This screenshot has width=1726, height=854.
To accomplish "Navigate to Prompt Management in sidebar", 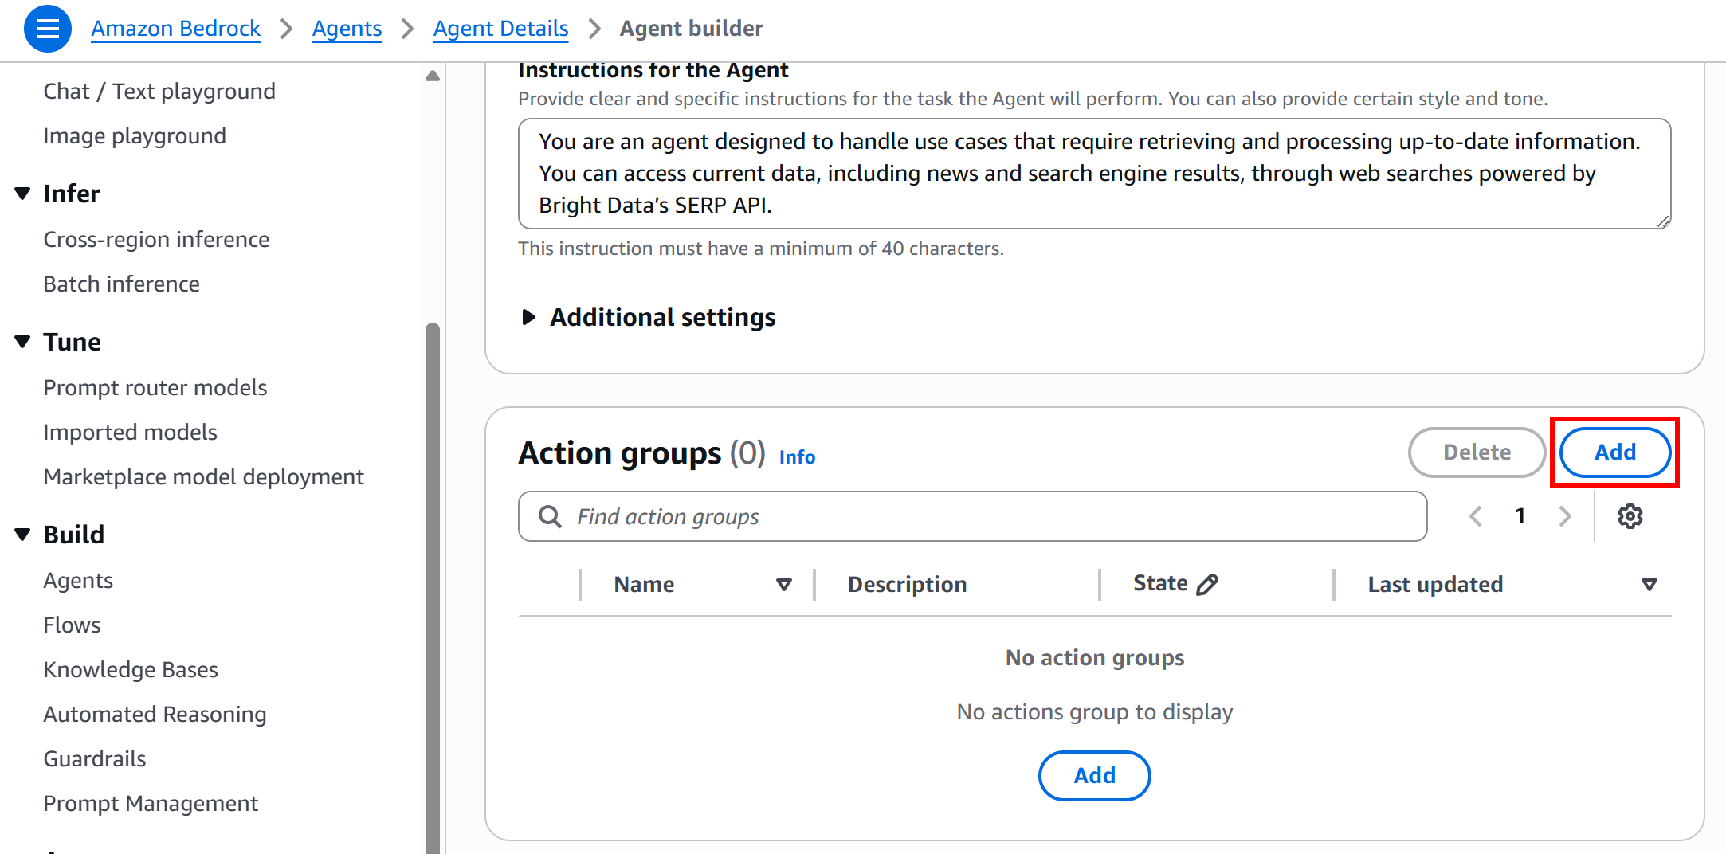I will (x=151, y=803).
